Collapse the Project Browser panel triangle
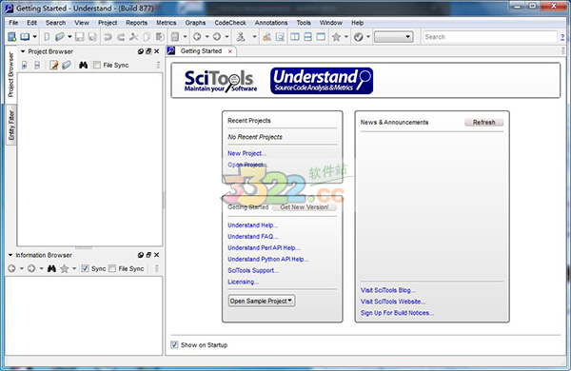571x371 pixels. [23, 51]
